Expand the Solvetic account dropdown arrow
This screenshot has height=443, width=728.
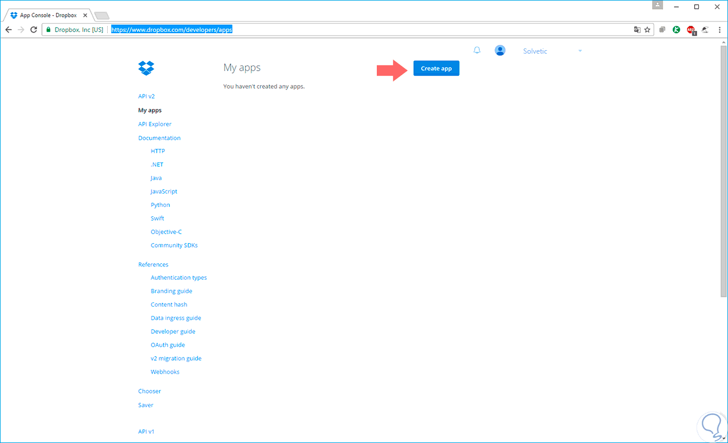(580, 51)
